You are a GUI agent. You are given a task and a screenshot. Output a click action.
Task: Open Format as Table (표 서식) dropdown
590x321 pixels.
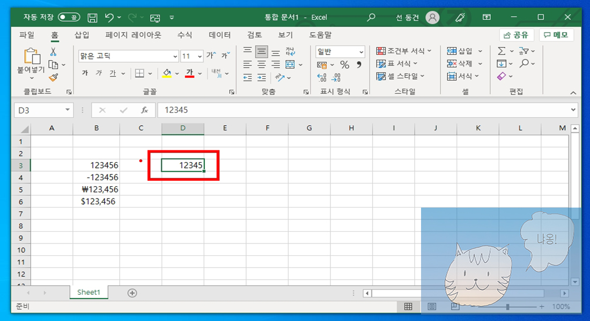pyautogui.click(x=397, y=64)
